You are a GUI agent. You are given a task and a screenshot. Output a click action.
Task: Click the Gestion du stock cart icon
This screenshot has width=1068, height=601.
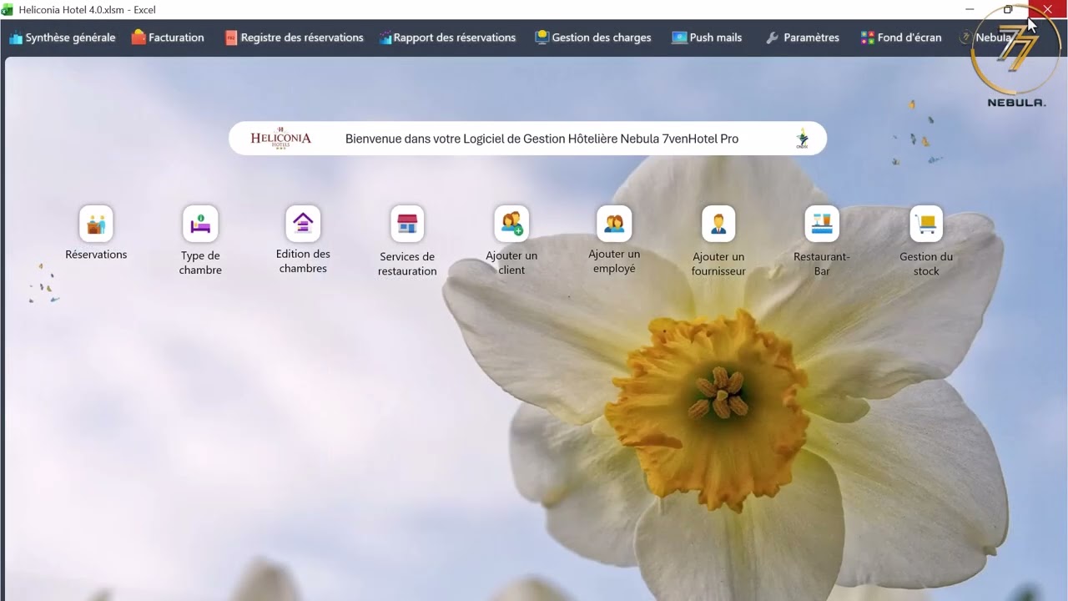[926, 224]
